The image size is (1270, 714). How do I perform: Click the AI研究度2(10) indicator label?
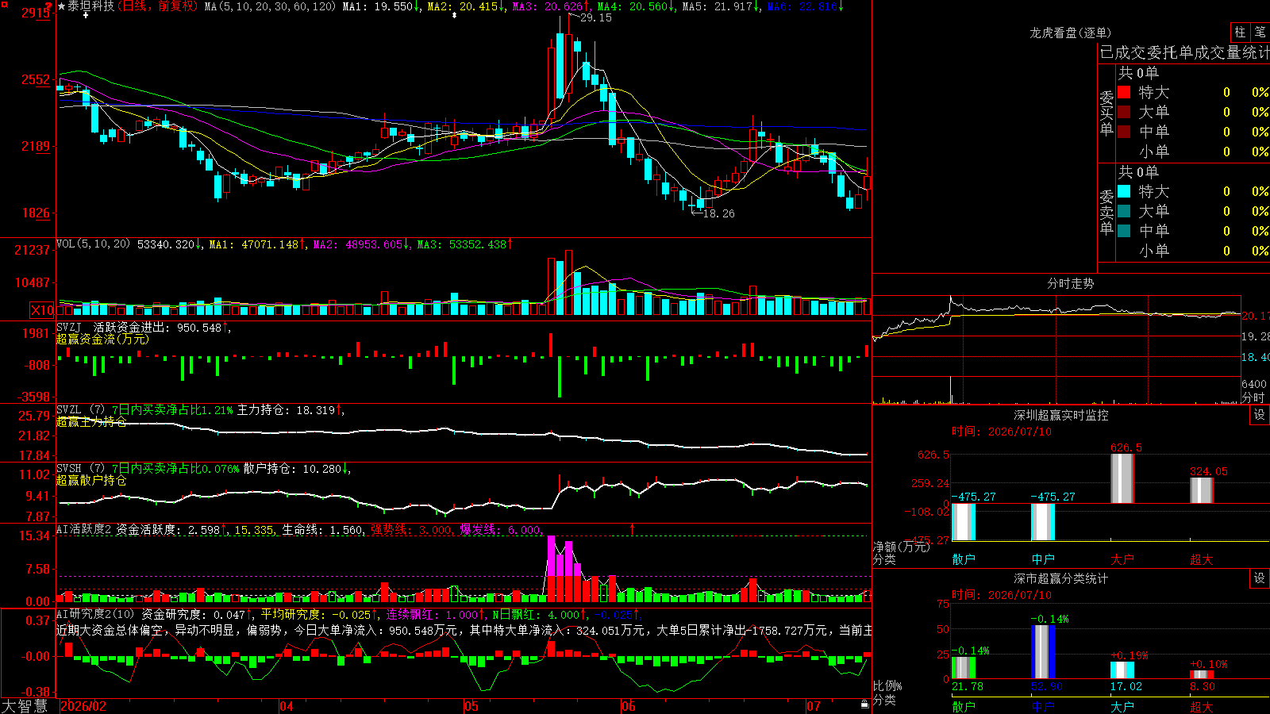[95, 614]
